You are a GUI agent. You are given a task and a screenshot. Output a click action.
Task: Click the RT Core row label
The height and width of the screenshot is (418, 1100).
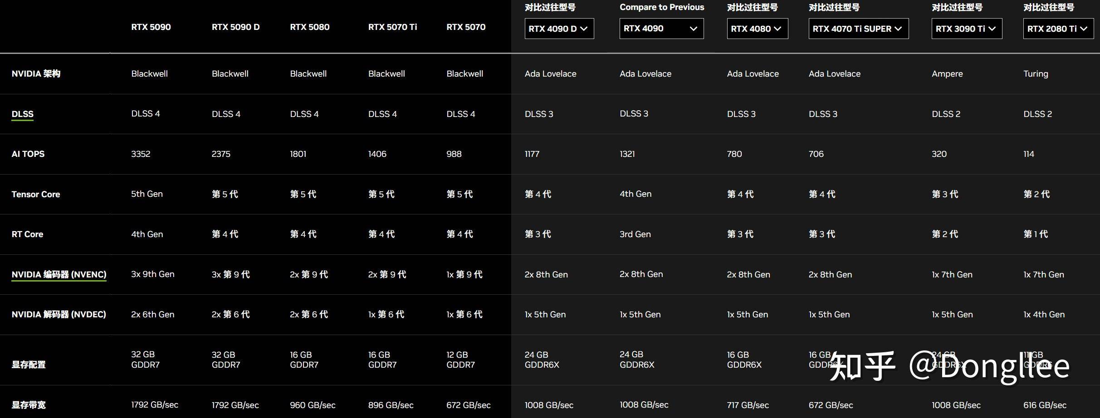tap(27, 234)
